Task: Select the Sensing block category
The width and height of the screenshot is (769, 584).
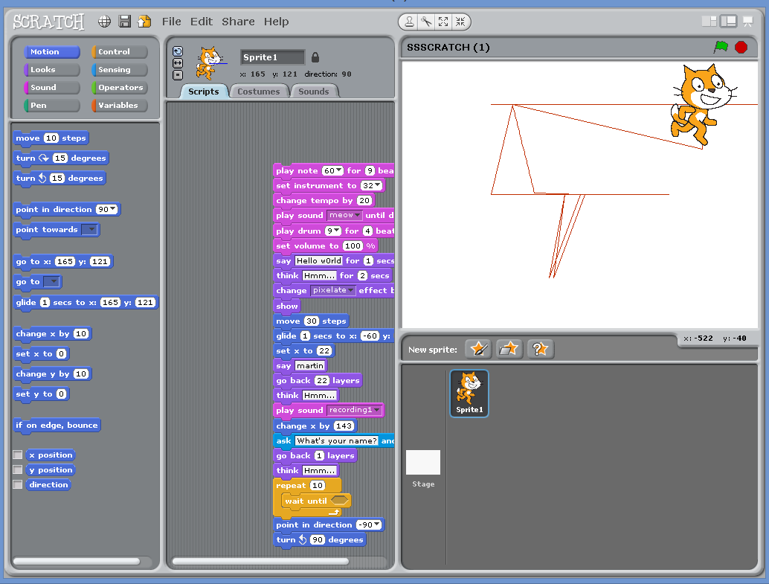Action: pyautogui.click(x=119, y=70)
